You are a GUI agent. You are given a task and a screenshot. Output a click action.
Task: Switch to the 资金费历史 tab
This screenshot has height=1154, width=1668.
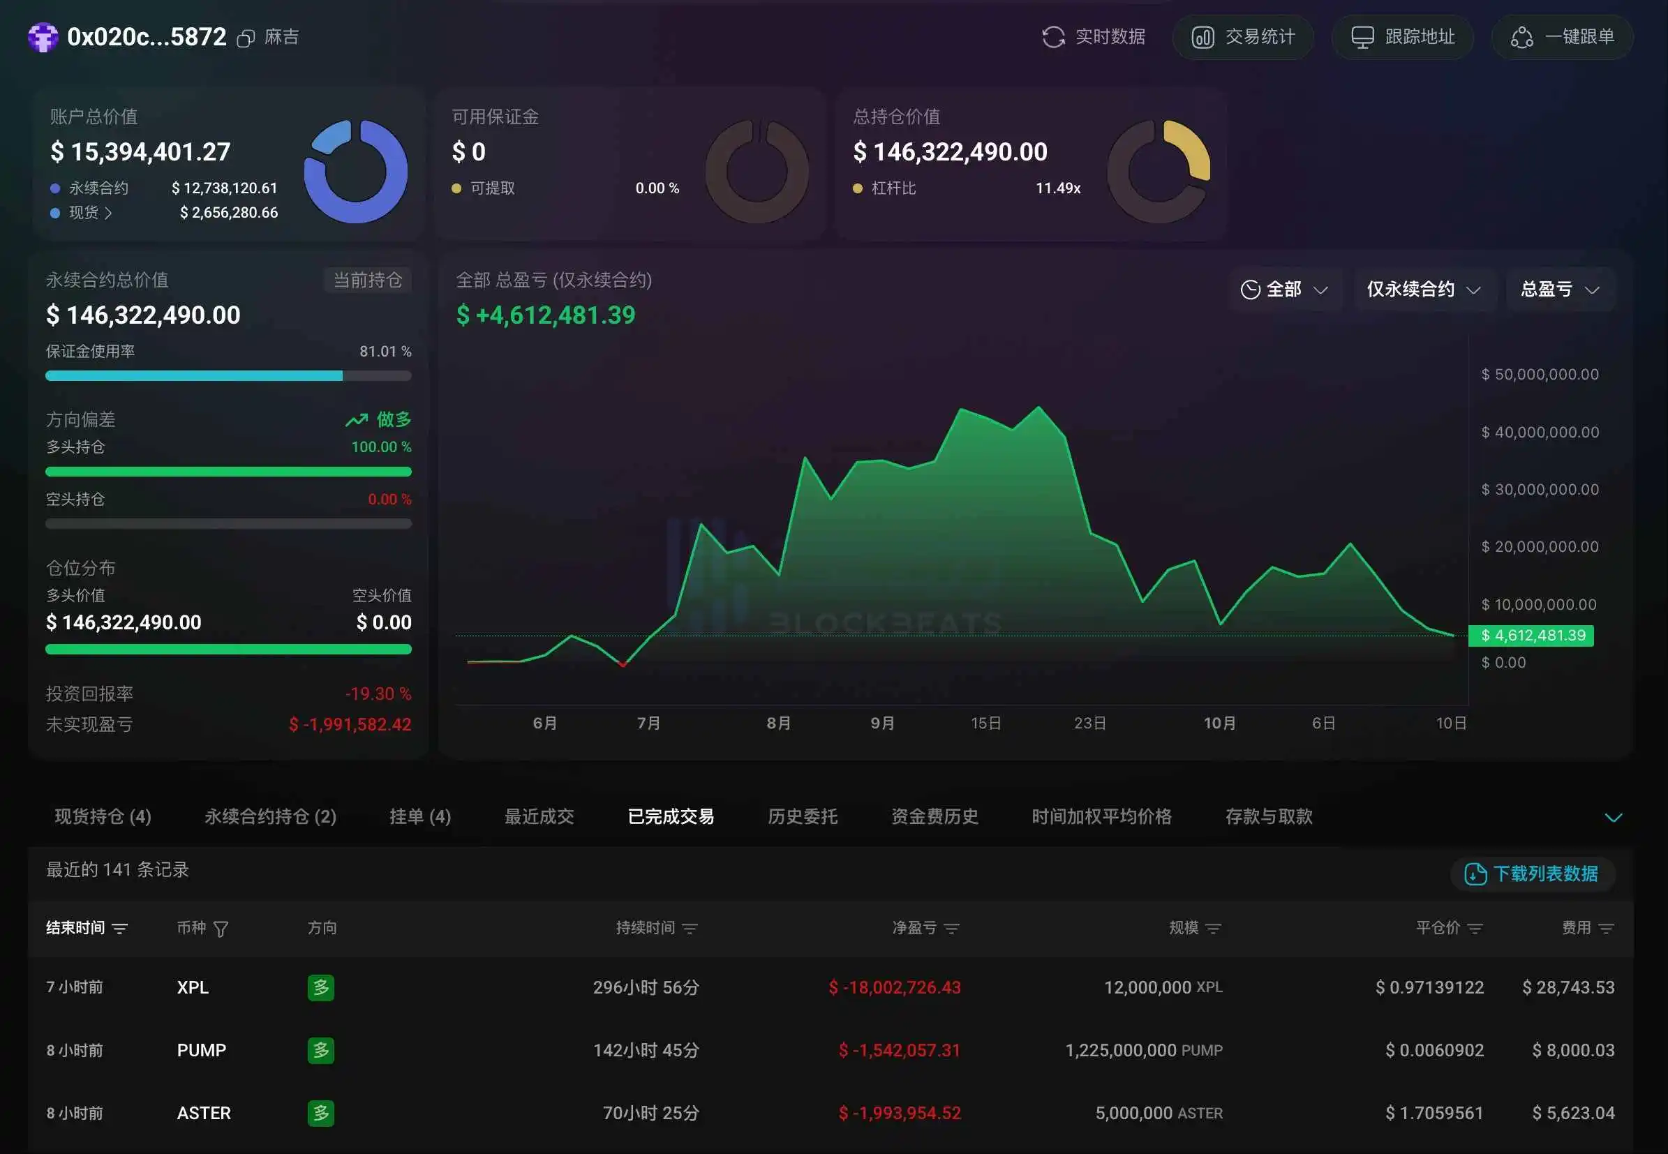934,816
